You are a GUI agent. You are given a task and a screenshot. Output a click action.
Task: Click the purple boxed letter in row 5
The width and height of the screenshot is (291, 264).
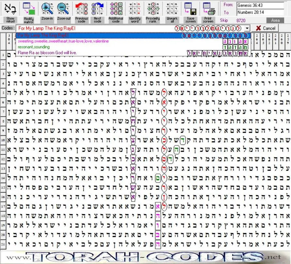133,93
